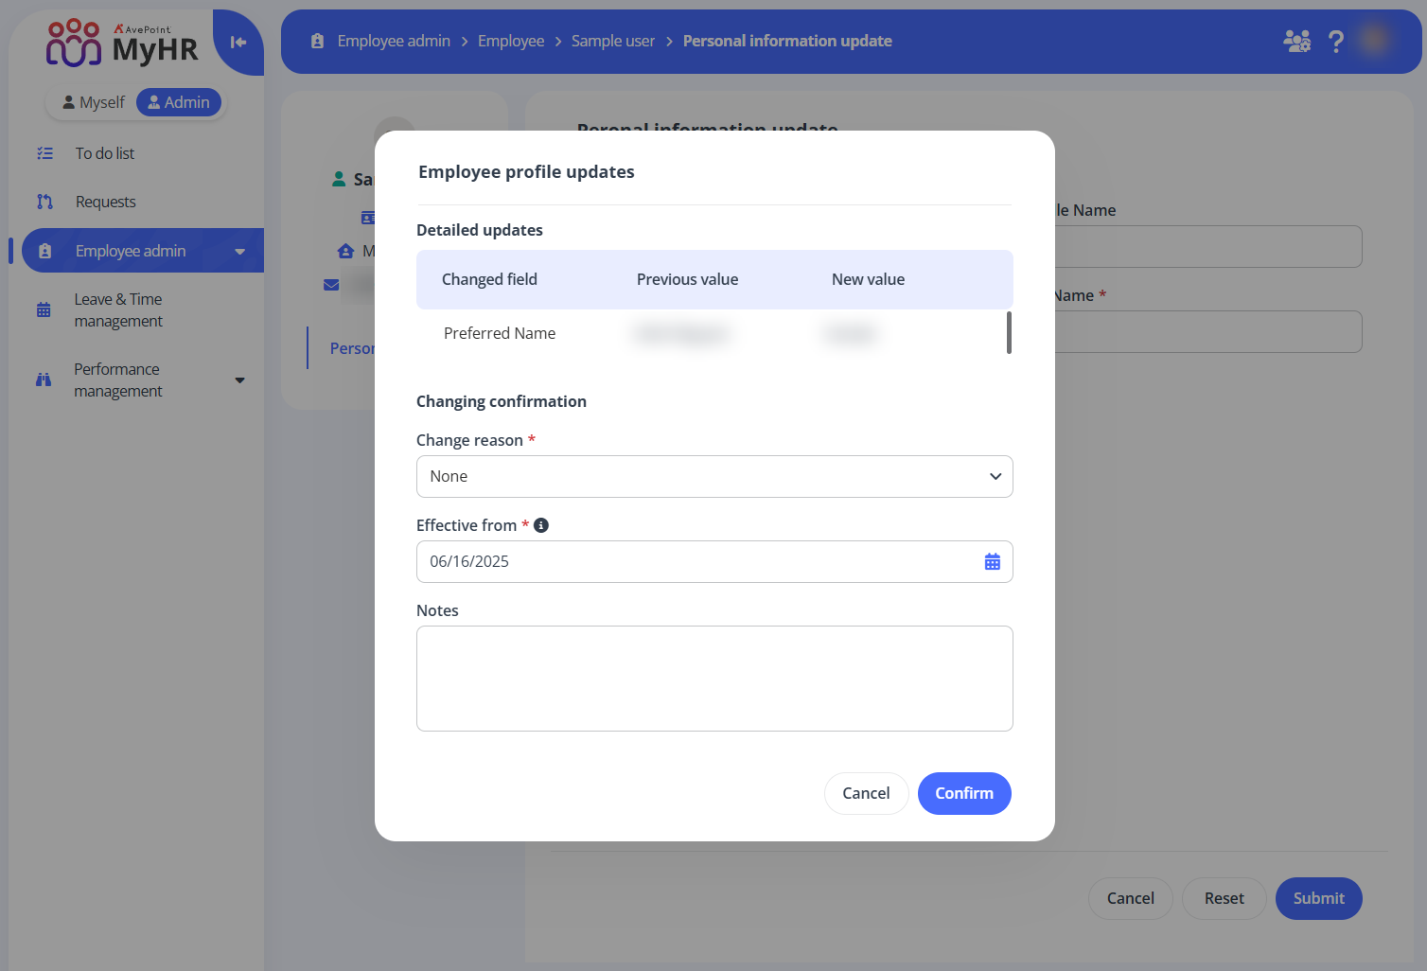Expand the Performance management submenu

point(239,380)
